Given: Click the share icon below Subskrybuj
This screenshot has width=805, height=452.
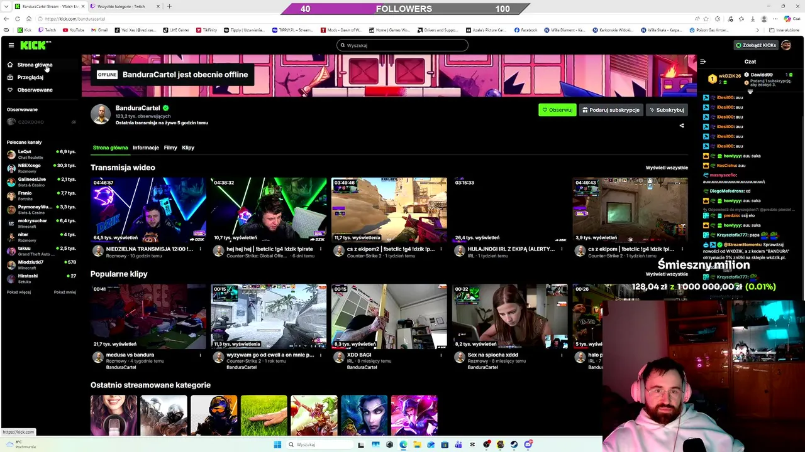Looking at the screenshot, I should click(x=681, y=126).
